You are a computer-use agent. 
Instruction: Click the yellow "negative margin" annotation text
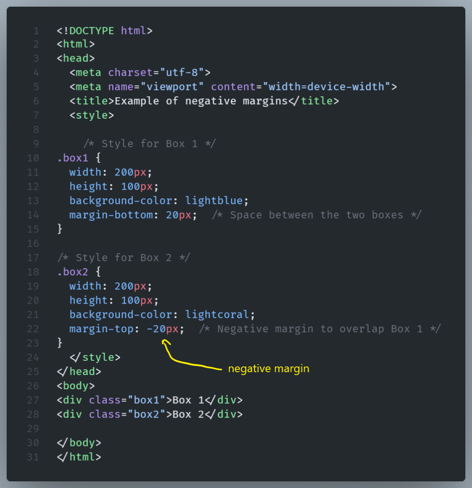[268, 368]
